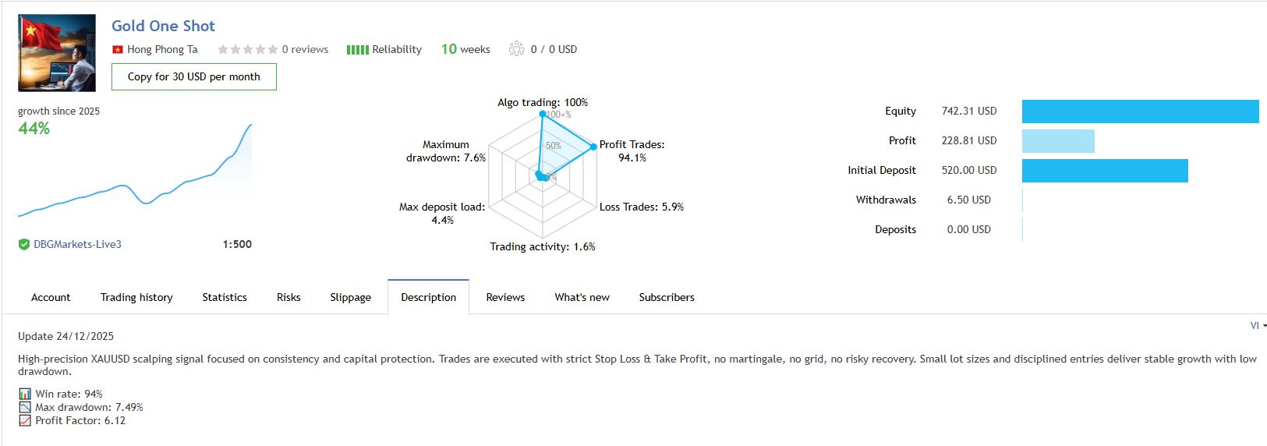Click the green Reliability bars icon
The width and height of the screenshot is (1267, 446).
[x=357, y=50]
